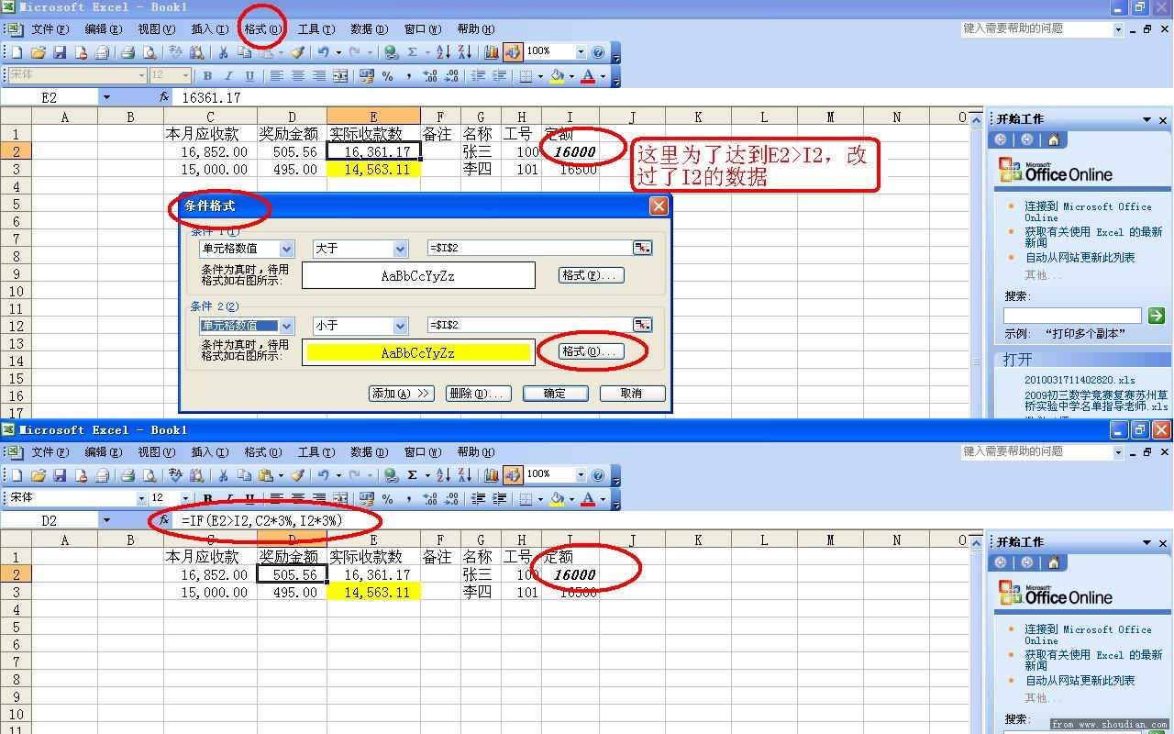The width and height of the screenshot is (1174, 734).
Task: Click the Condition 1 '=$I$2' value field
Action: coord(529,248)
